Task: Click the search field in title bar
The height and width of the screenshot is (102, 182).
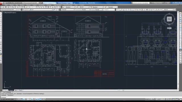Action: point(141,3)
